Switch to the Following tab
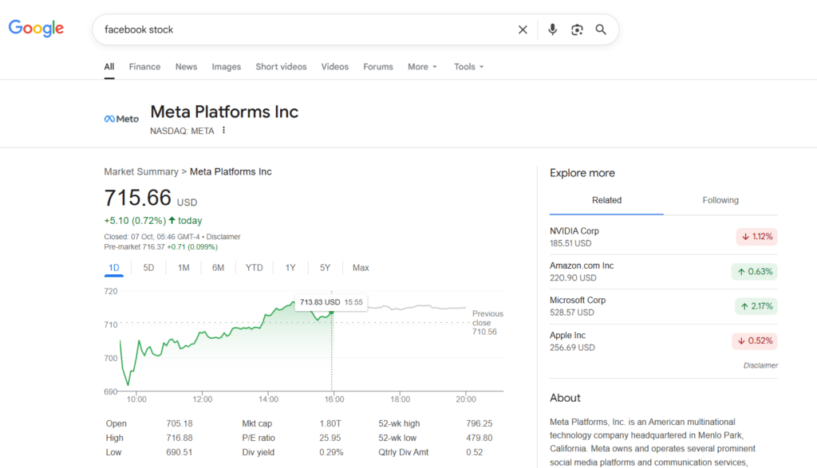817x468 pixels. tap(720, 201)
